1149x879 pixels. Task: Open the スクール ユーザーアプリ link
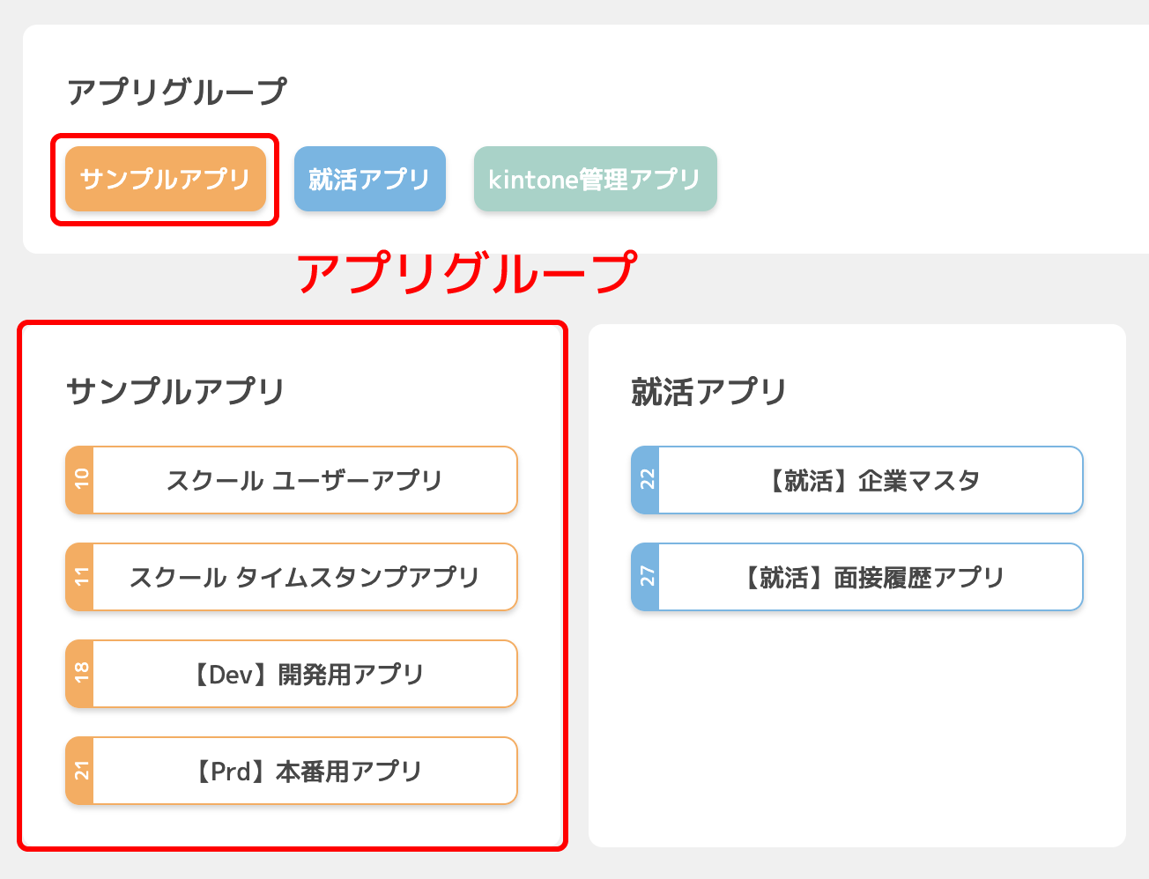(x=304, y=480)
